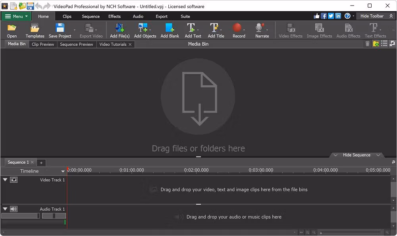Close the Sequence 1 tab

(32, 162)
